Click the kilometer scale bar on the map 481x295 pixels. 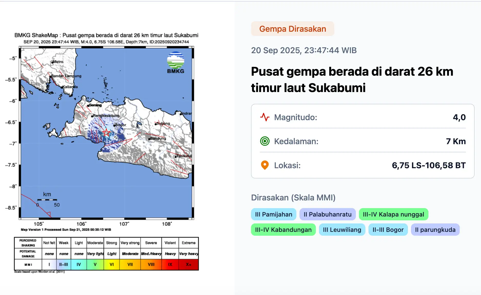pos(48,200)
